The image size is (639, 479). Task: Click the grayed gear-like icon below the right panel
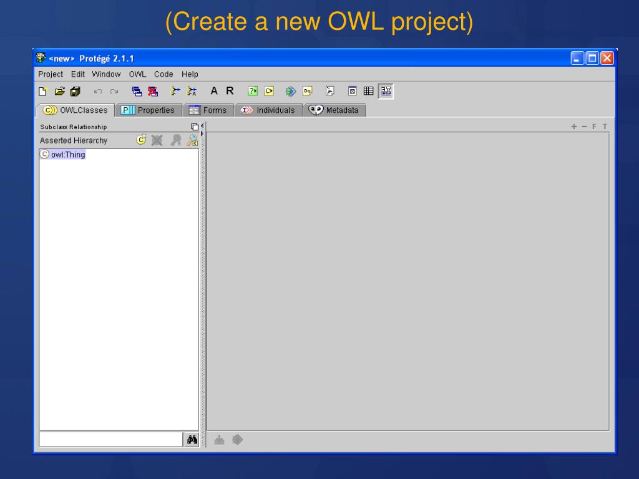coord(237,440)
